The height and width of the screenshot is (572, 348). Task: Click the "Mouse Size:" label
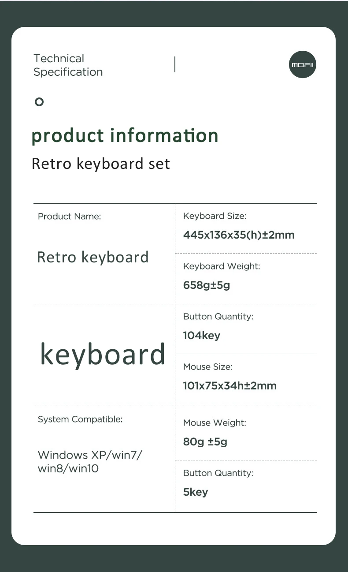click(x=207, y=367)
